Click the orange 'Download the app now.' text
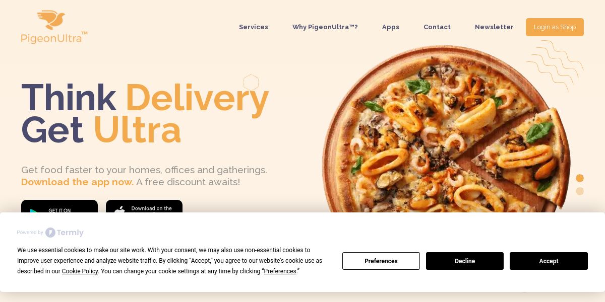The image size is (605, 302). (x=78, y=182)
